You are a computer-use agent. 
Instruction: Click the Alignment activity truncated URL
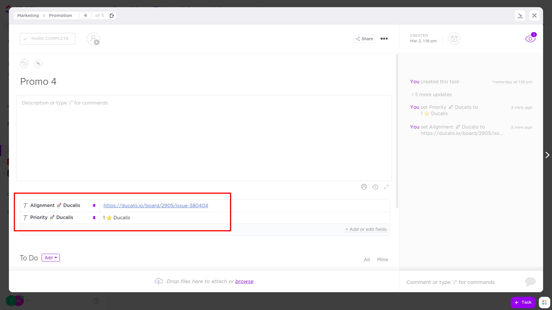461,133
